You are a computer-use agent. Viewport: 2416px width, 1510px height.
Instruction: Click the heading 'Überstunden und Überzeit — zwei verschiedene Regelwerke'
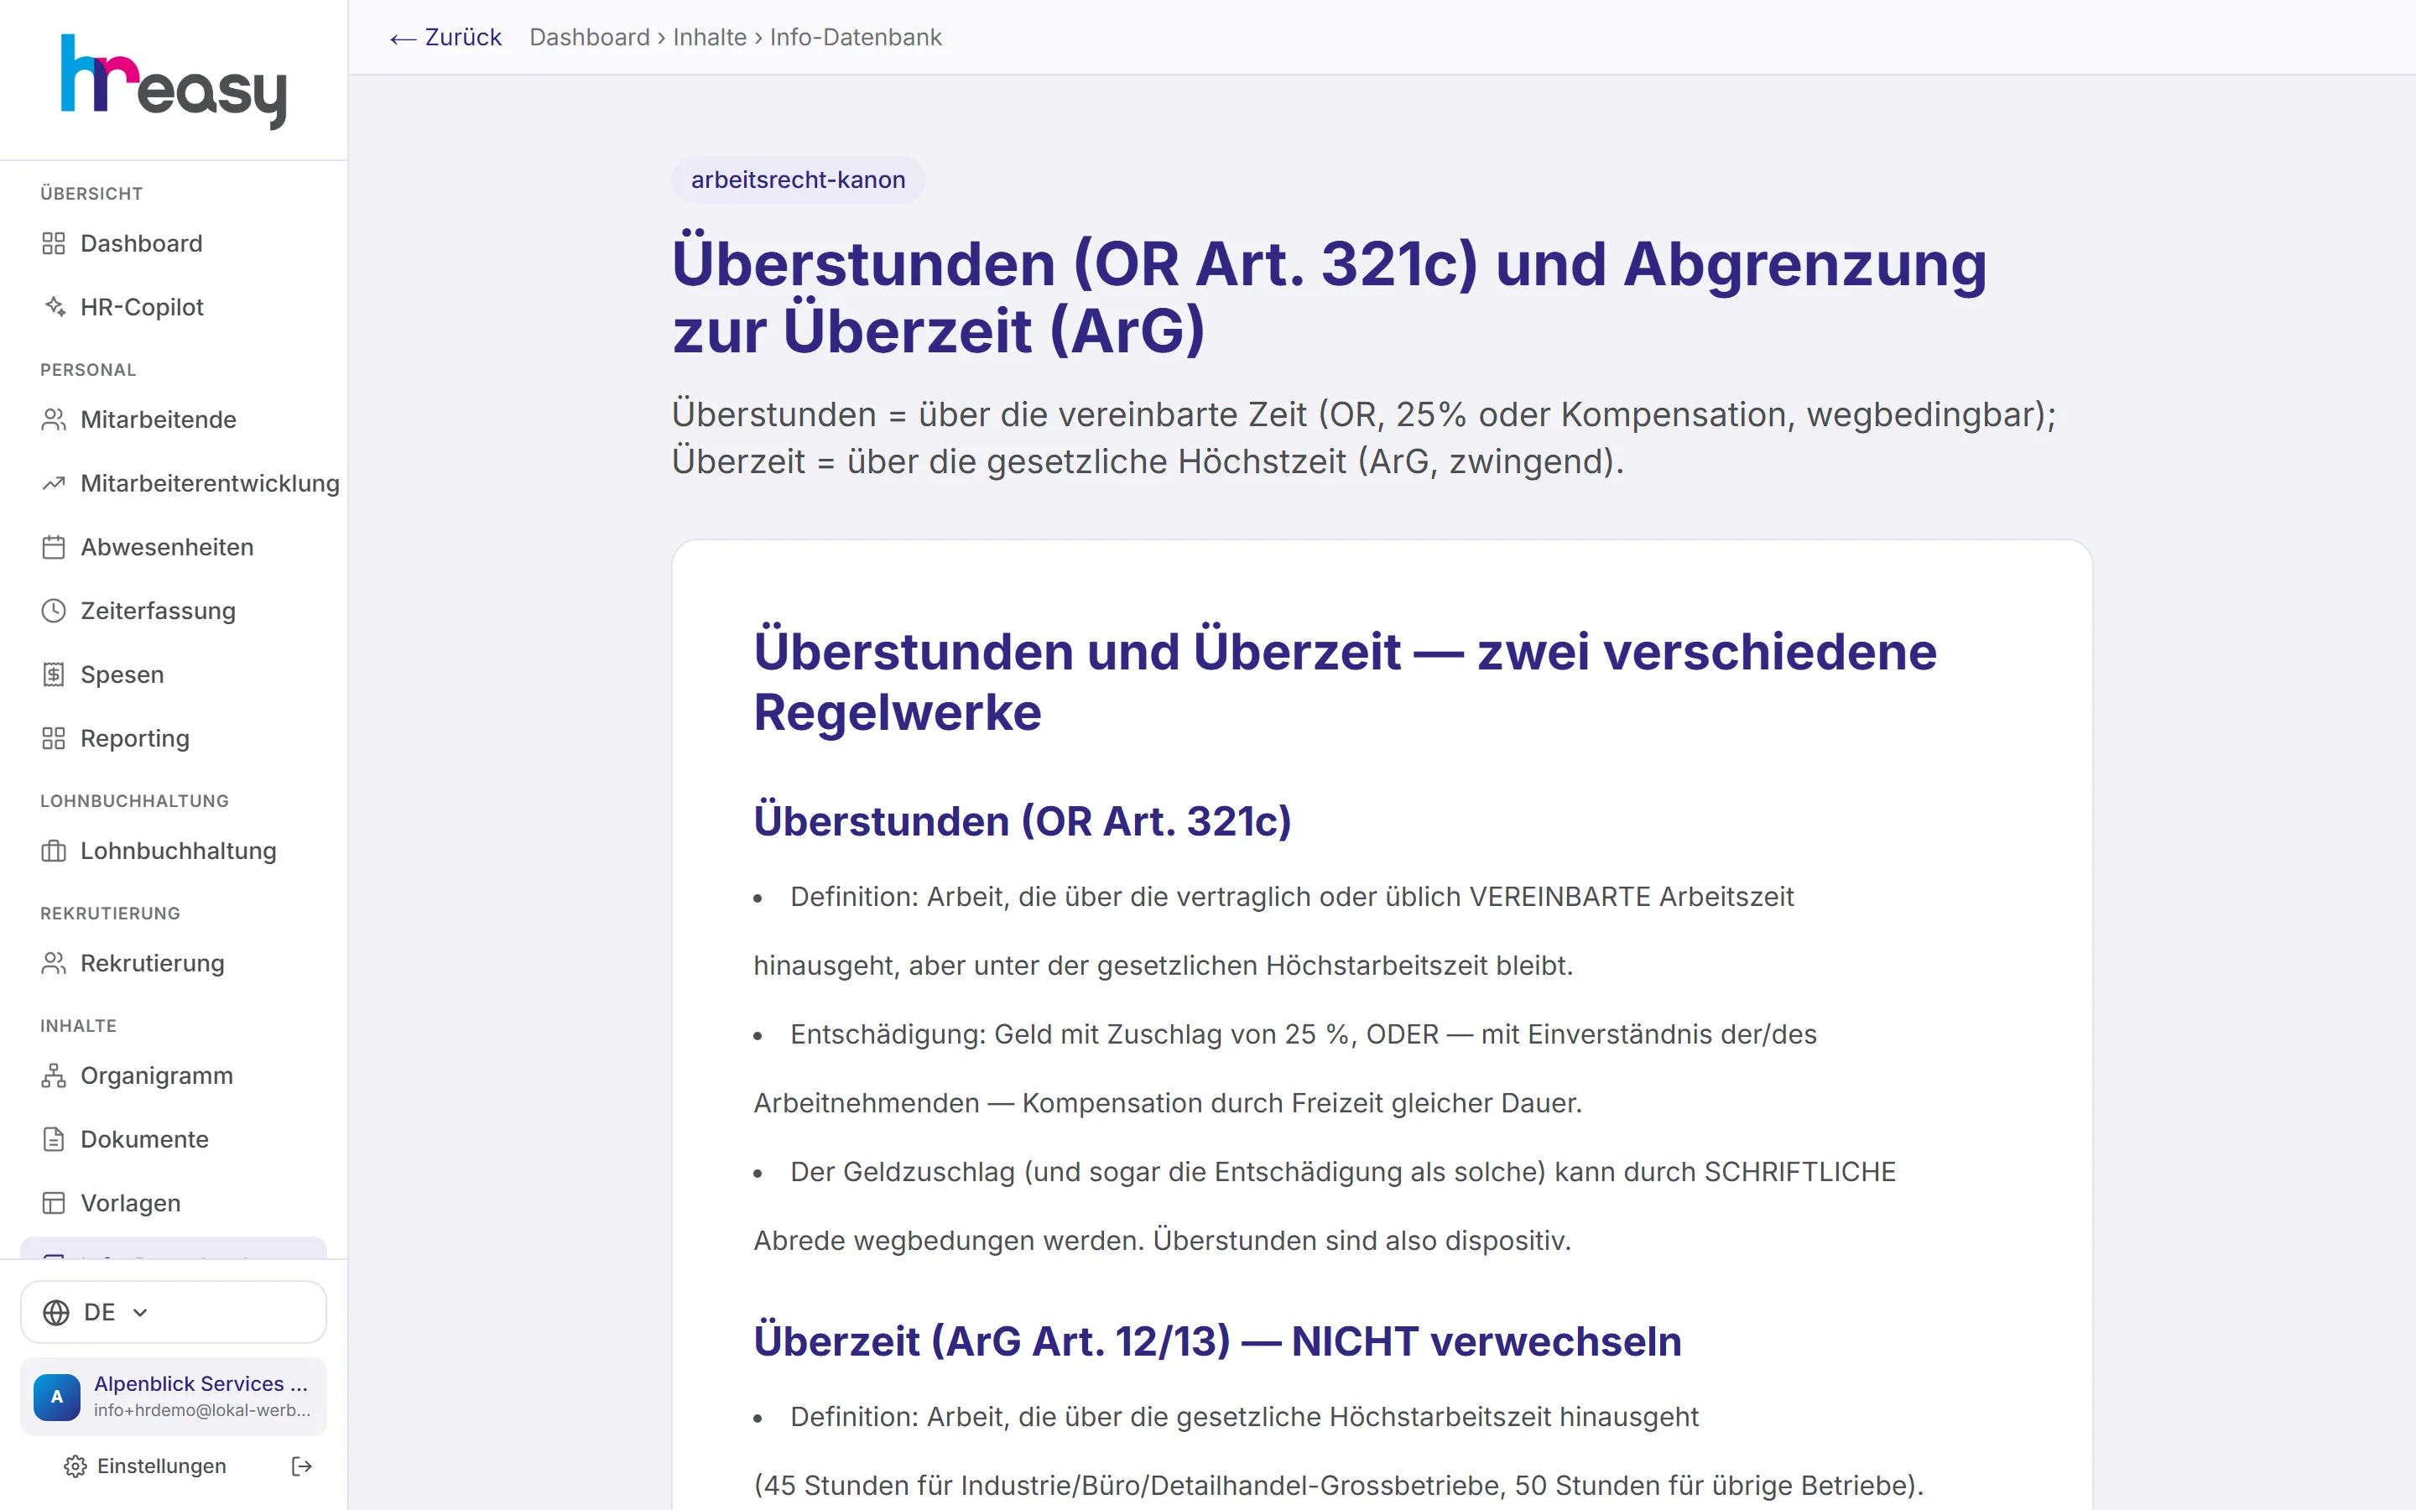[1345, 681]
